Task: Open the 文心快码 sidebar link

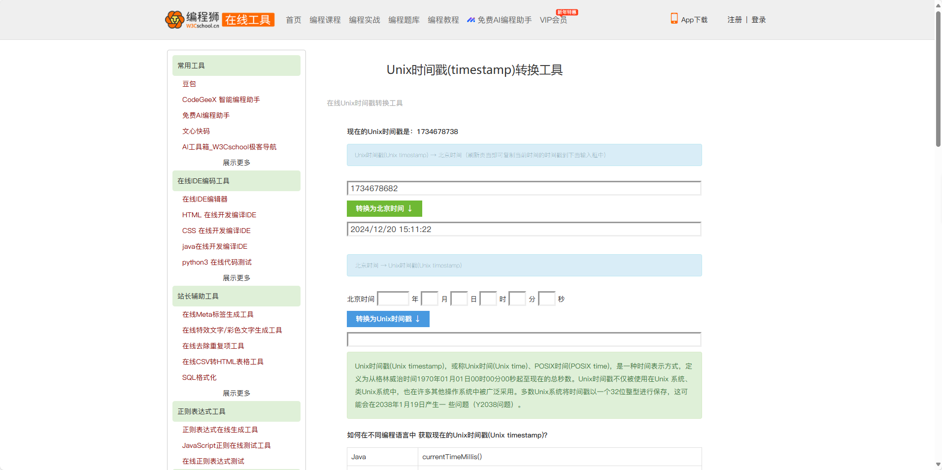Action: [196, 131]
